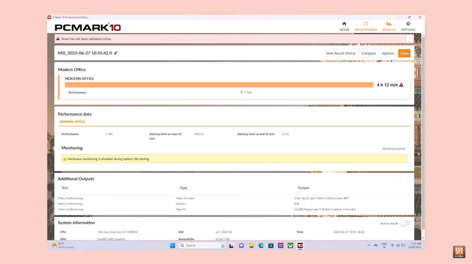Screen dimensions: 472x264
Task: Click the Modern Office battery life bar
Action: (x=219, y=85)
